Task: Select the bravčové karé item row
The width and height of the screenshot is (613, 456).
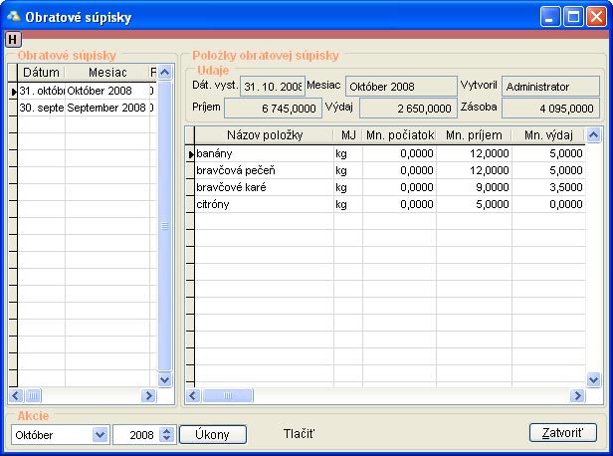Action: 262,186
